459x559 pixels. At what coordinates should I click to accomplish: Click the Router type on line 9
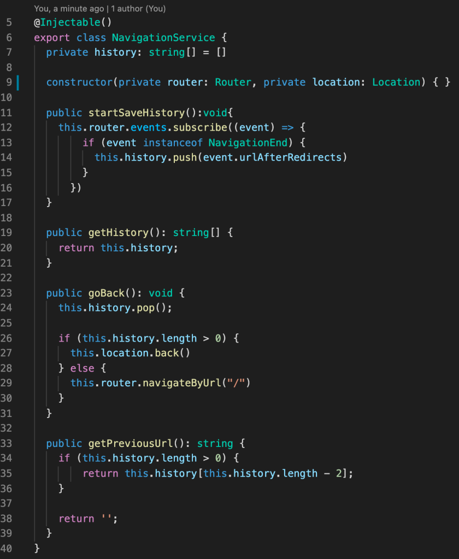click(233, 82)
